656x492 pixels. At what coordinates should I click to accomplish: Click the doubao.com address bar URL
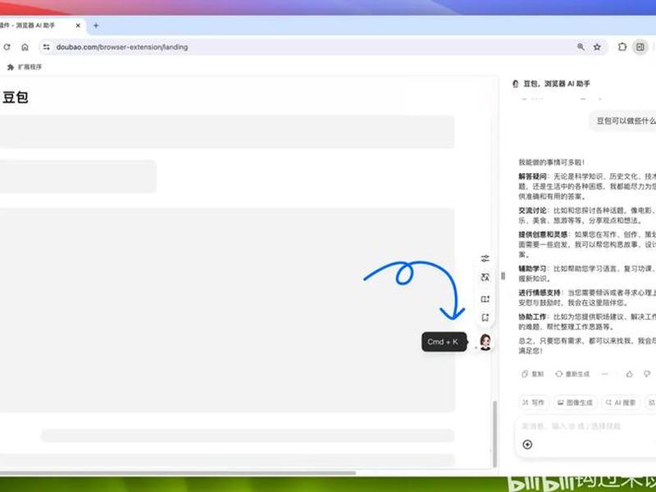tap(122, 48)
